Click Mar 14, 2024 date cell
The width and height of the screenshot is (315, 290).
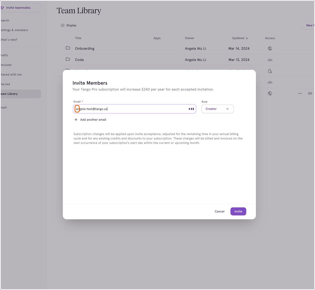[x=239, y=49]
